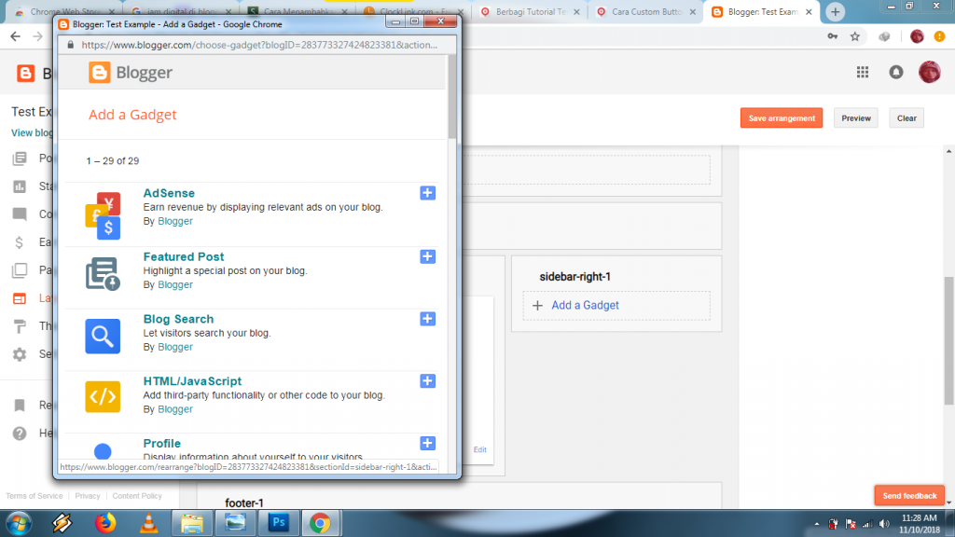
Task: Open the HTML/JavaScript title link
Action: pyautogui.click(x=192, y=381)
